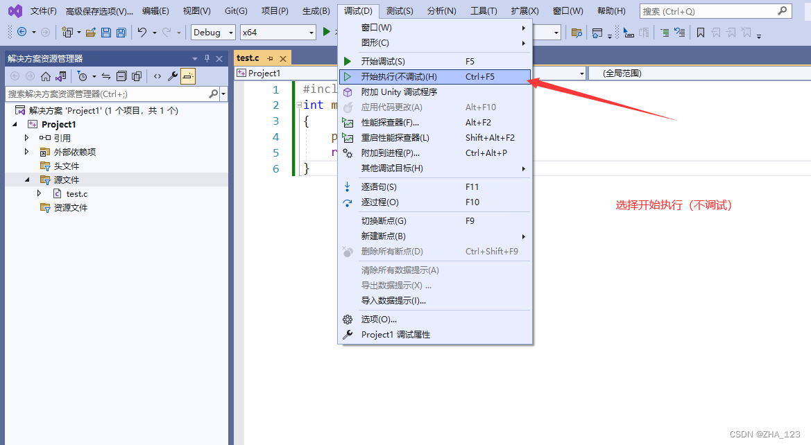Image resolution: width=811 pixels, height=445 pixels.
Task: Open the 生成(B) menu
Action: pyautogui.click(x=316, y=11)
